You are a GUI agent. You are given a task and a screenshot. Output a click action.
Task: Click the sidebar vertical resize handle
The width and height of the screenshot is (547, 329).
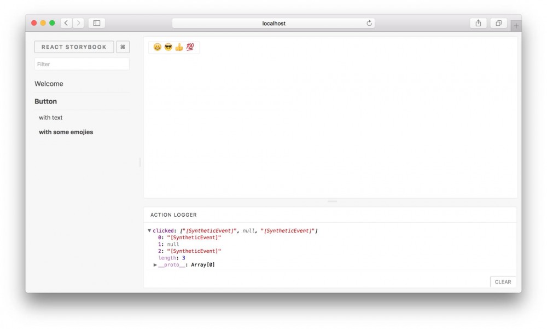tap(140, 162)
